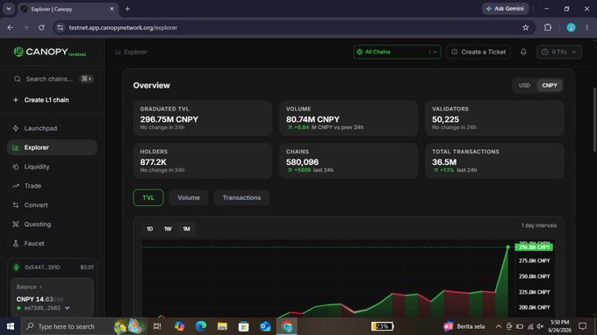The width and height of the screenshot is (597, 335).
Task: Open the Faucet page
Action: click(x=52, y=244)
